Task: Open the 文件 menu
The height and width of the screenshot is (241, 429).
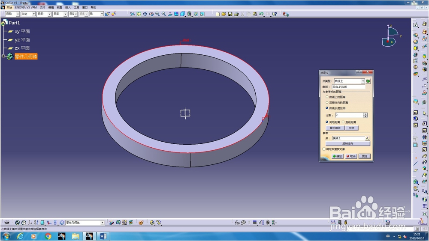Action: (x=42, y=7)
